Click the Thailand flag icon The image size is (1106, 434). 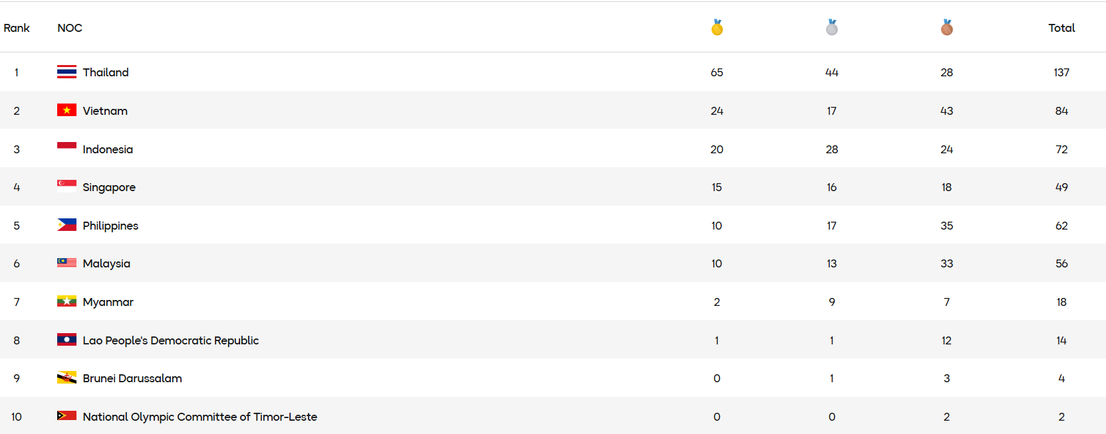(x=67, y=72)
